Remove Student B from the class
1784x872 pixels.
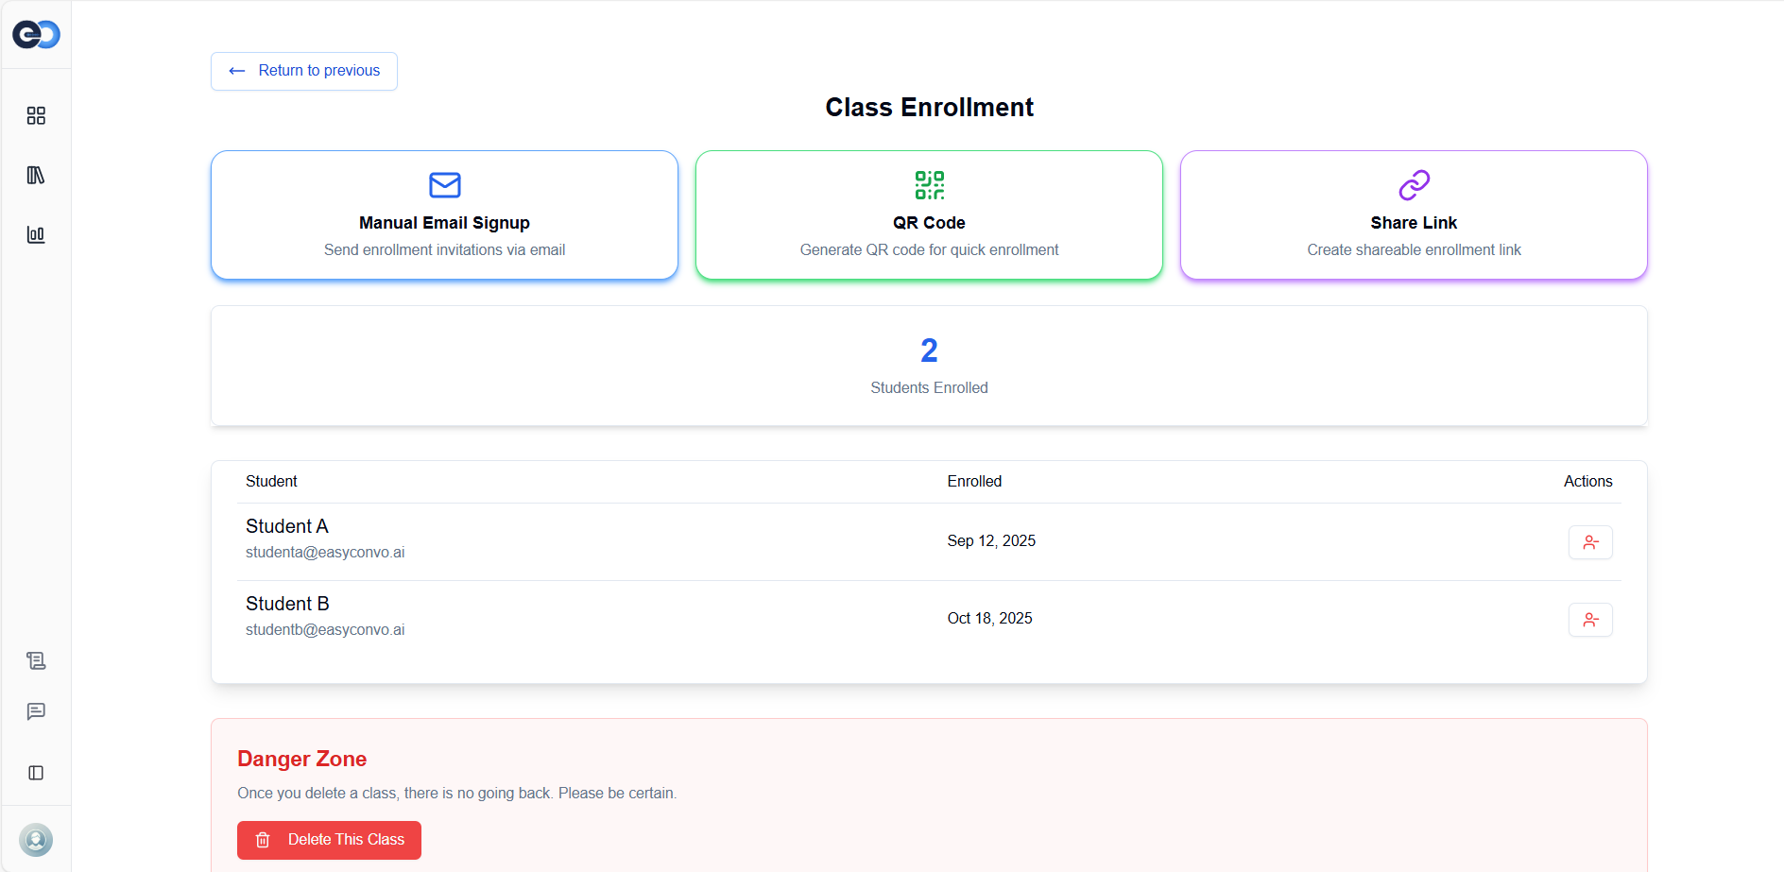point(1590,620)
